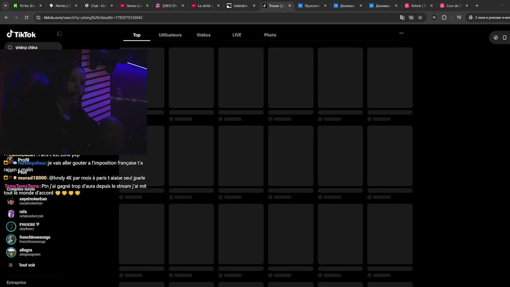Click the 'yining china' search field
Image resolution: width=510 pixels, height=287 pixels.
(x=34, y=47)
